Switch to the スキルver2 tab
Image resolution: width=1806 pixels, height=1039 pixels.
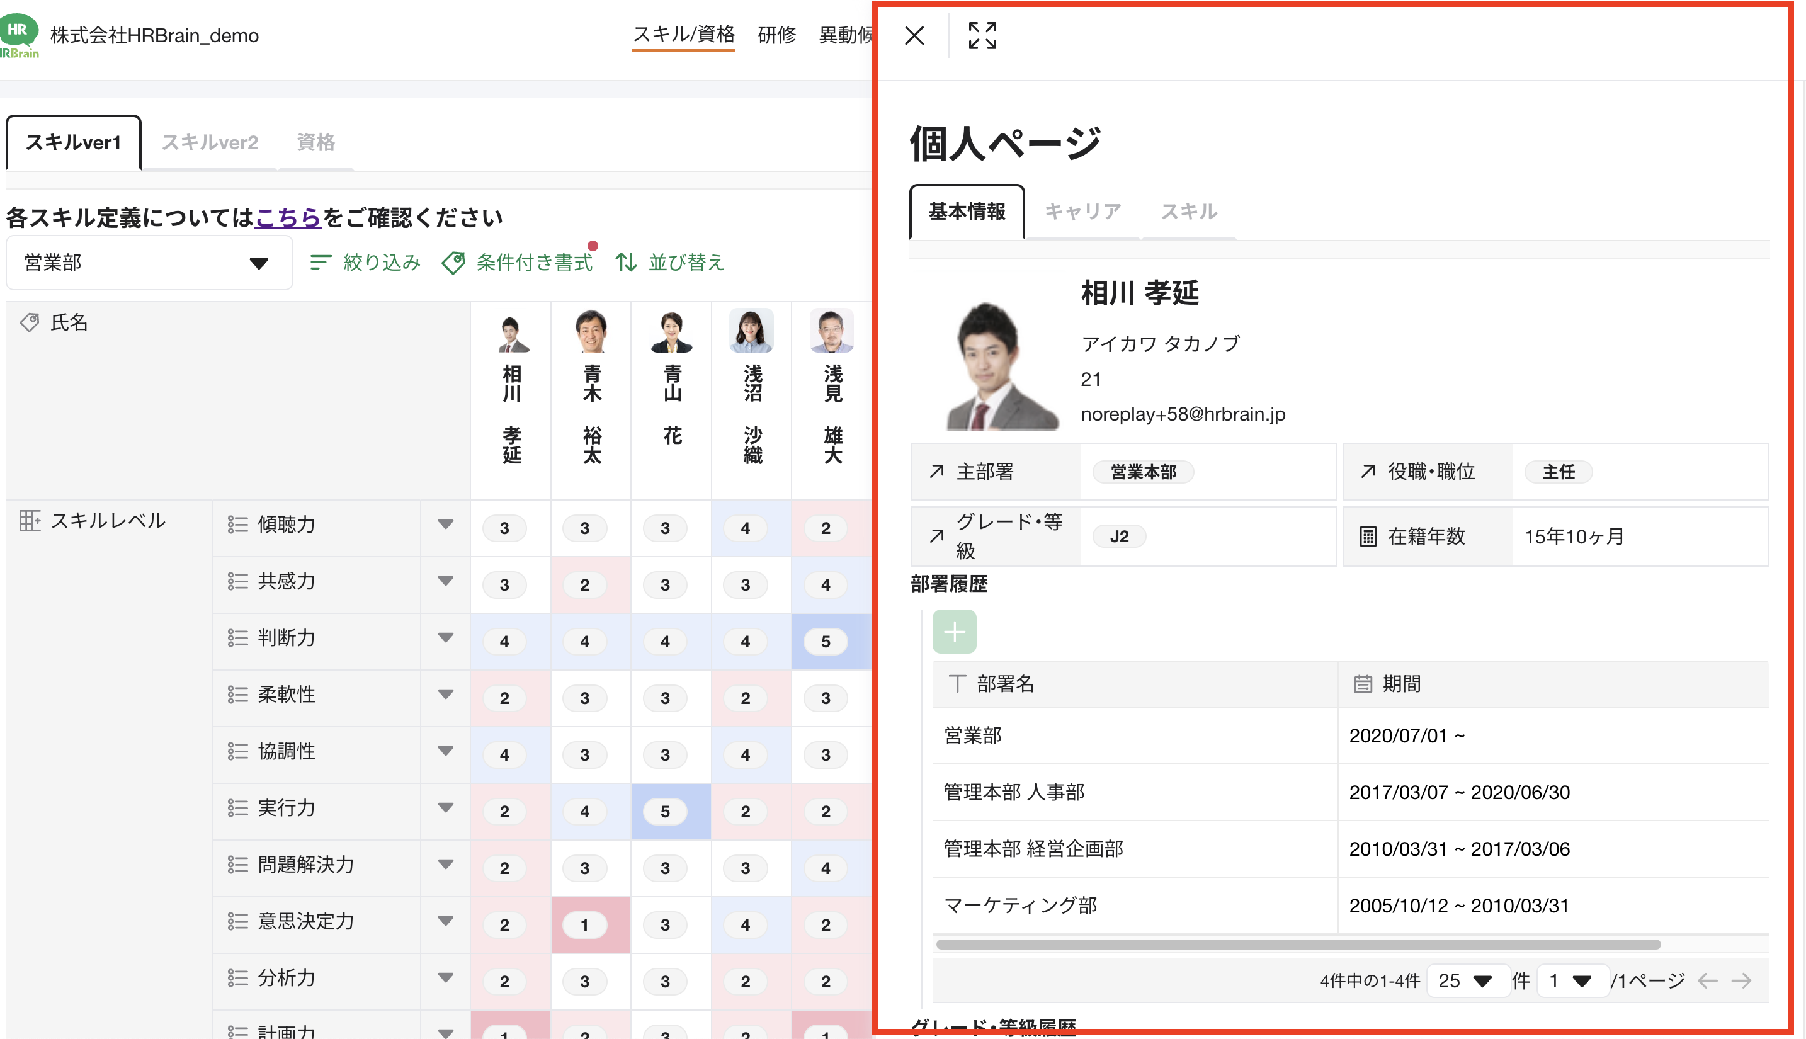(209, 142)
